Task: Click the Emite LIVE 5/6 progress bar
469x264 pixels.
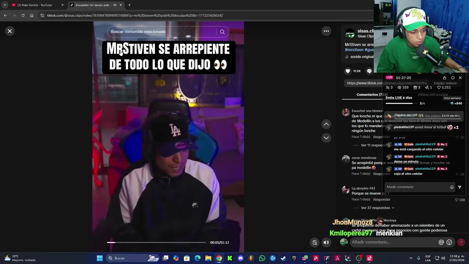Action: (x=402, y=103)
